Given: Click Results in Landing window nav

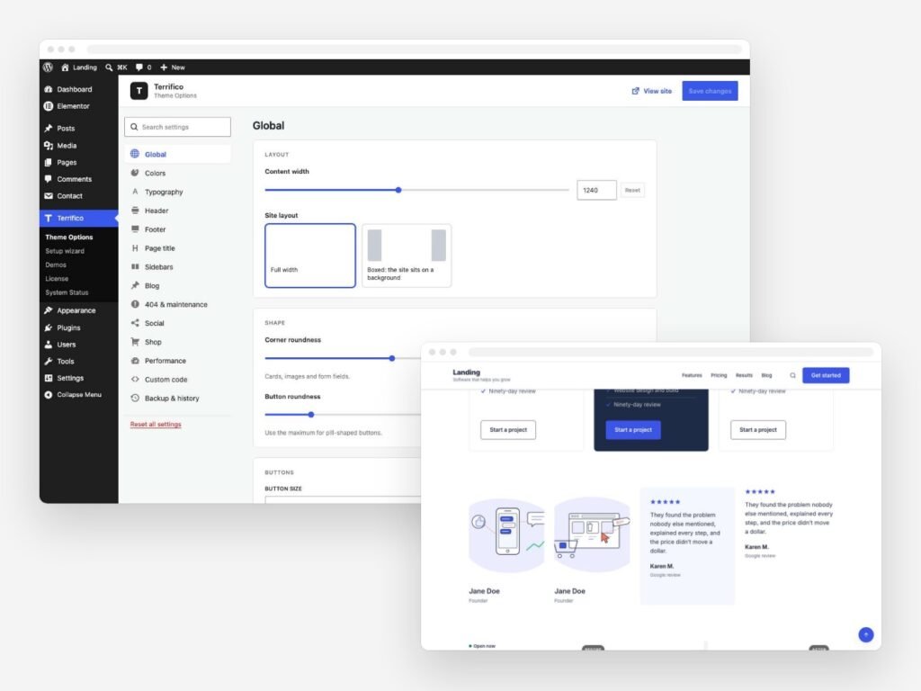Looking at the screenshot, I should (x=744, y=375).
